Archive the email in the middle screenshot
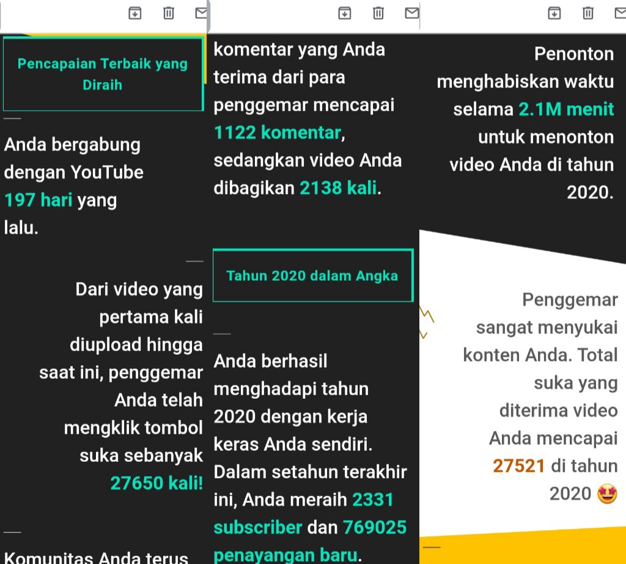 pos(345,13)
